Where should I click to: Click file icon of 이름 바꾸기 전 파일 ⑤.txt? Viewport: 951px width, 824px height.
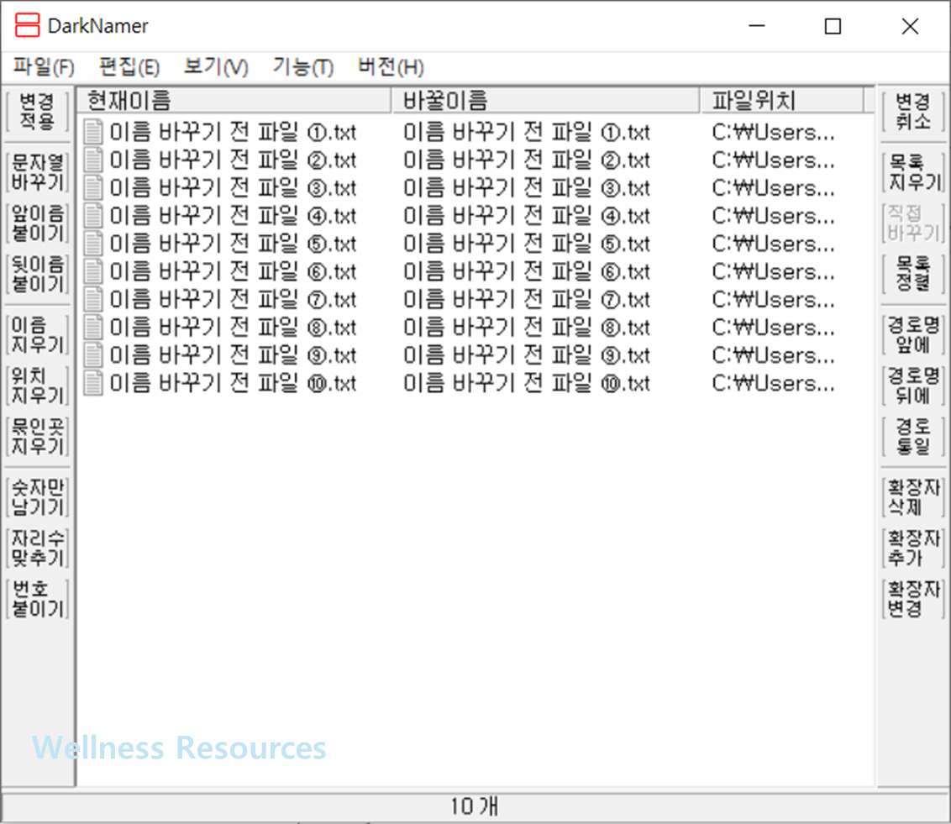(x=92, y=243)
